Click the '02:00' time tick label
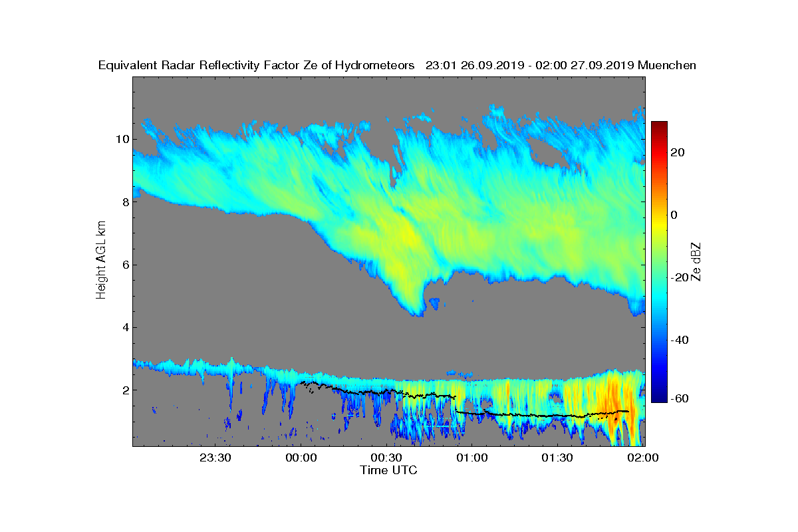Image resolution: width=798 pixels, height=532 pixels. 642,458
